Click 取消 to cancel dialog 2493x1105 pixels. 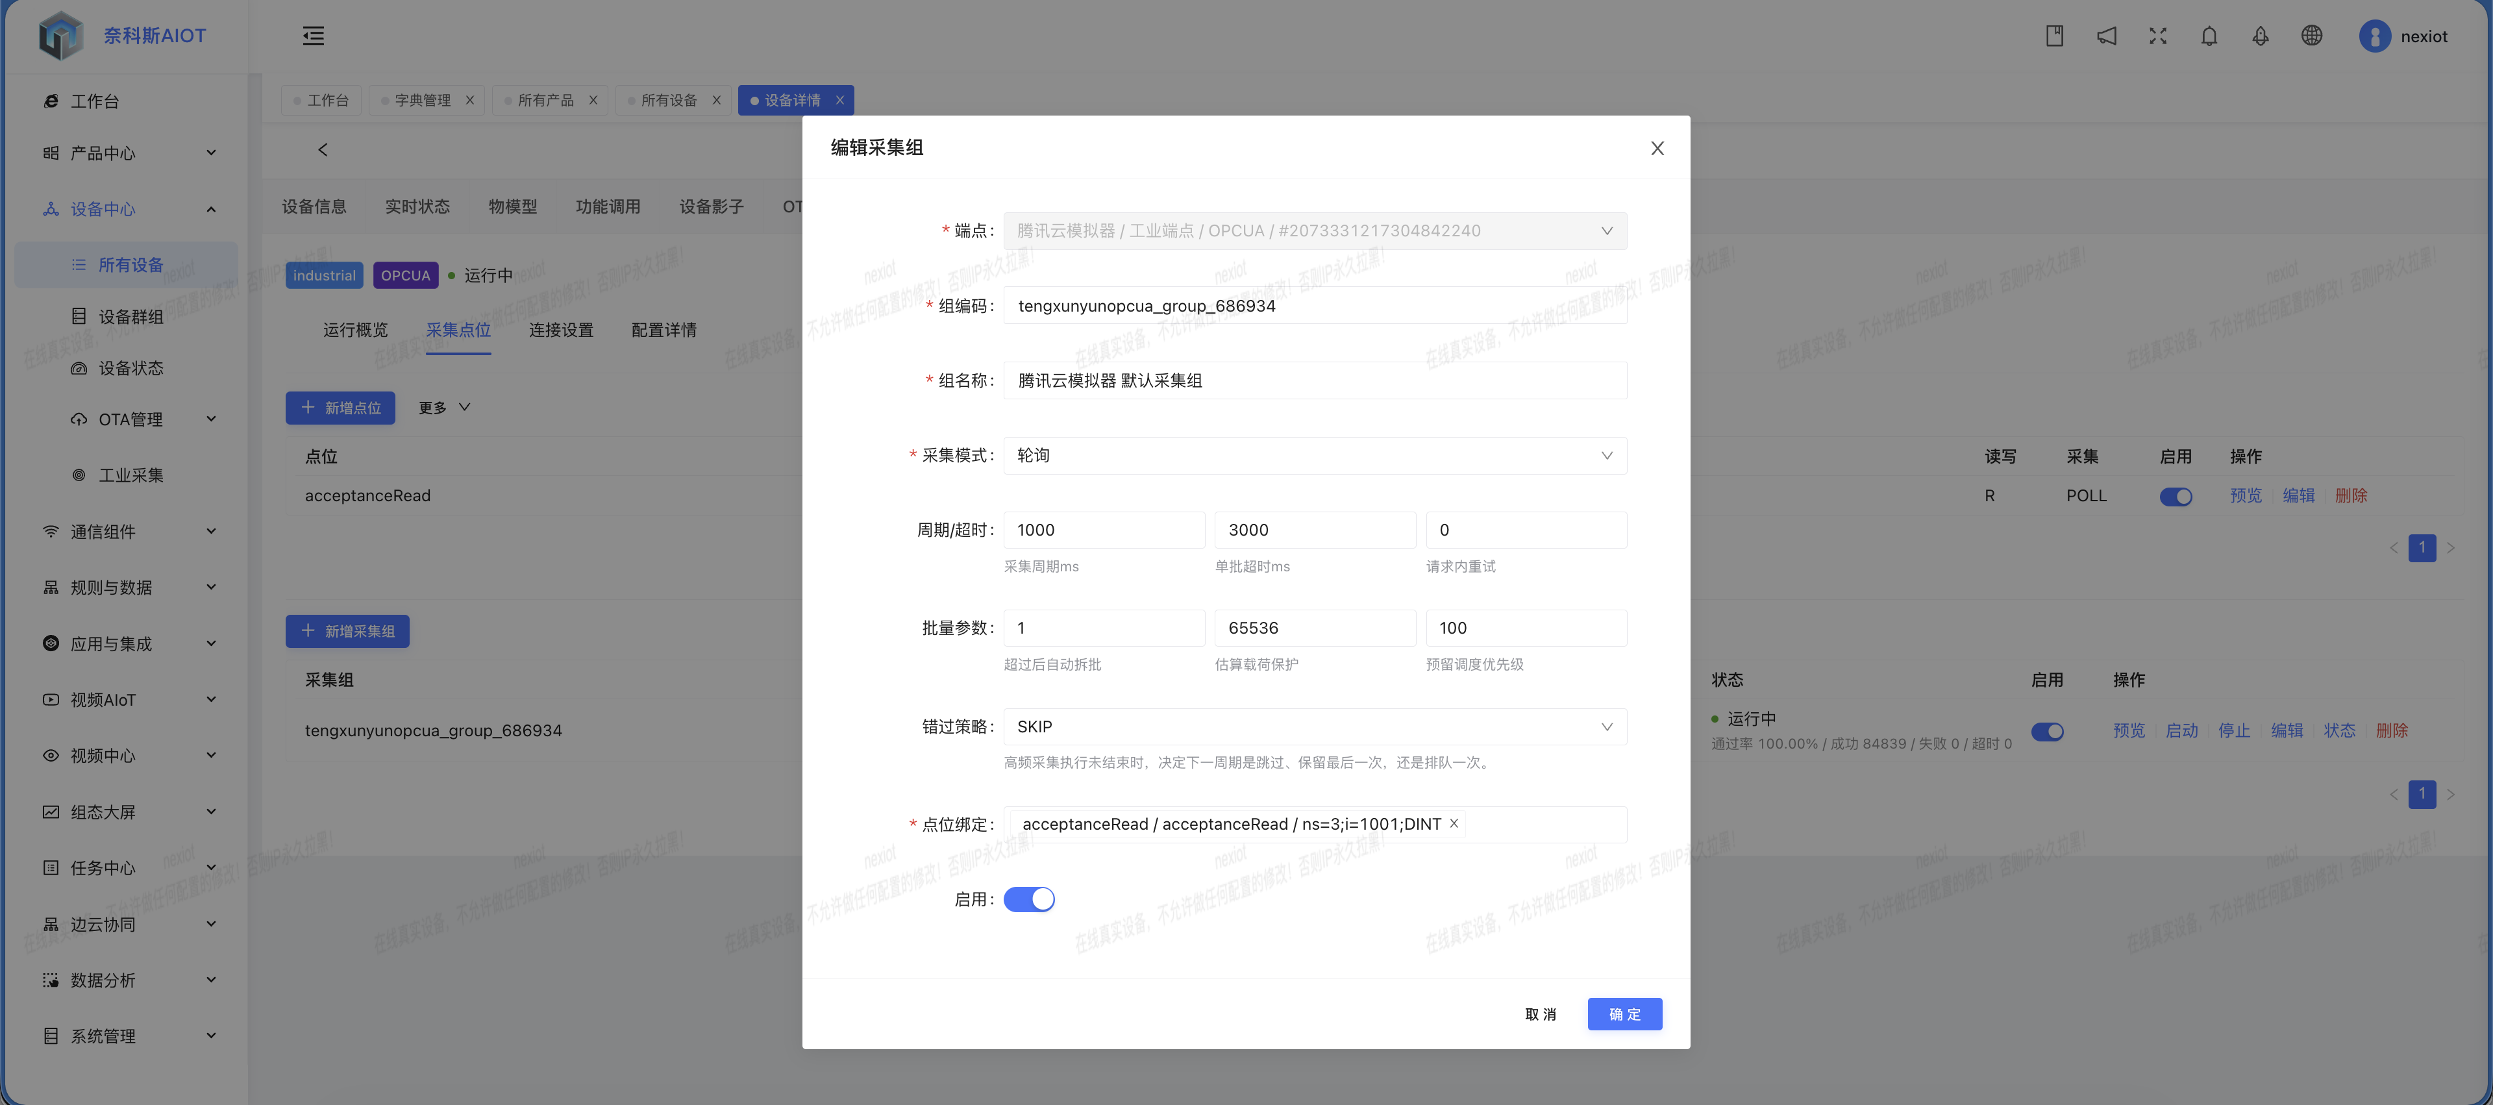(1541, 1015)
